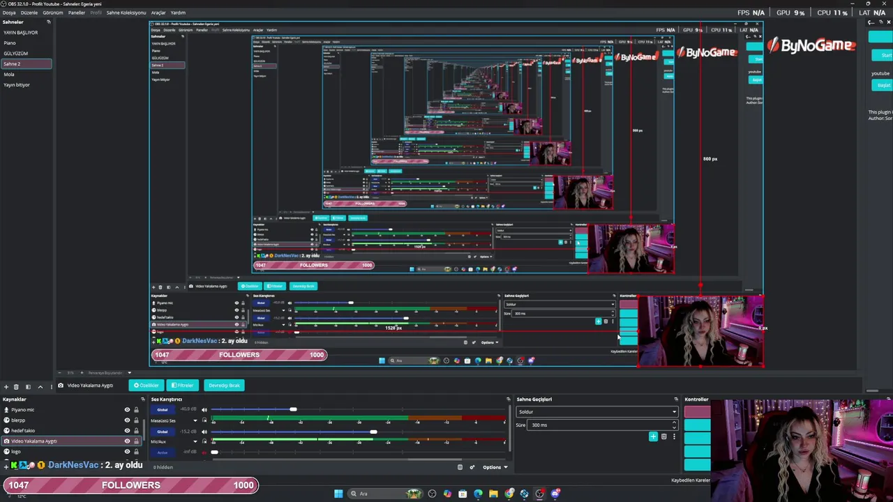Delete selected scene with trash icon
The image size is (893, 502).
click(16, 386)
